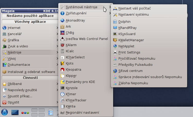Launch the KJots notebook icon
This screenshot has width=193, height=117.
(x=62, y=63)
